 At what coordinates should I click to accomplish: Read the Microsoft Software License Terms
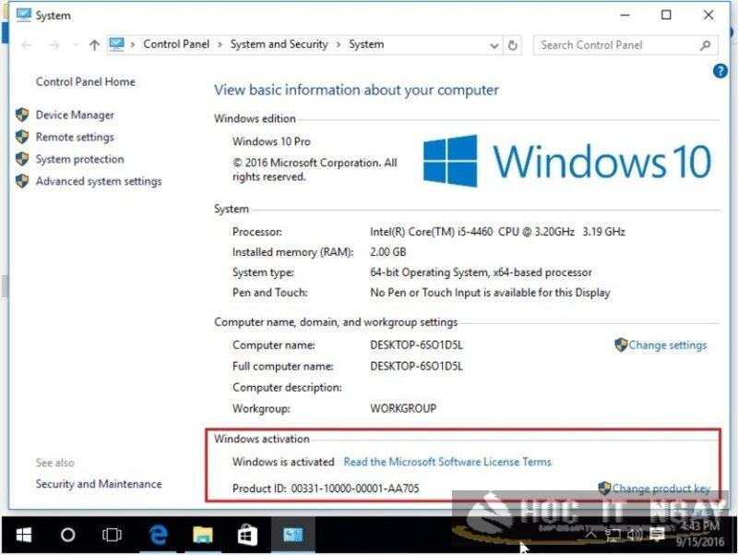(447, 462)
